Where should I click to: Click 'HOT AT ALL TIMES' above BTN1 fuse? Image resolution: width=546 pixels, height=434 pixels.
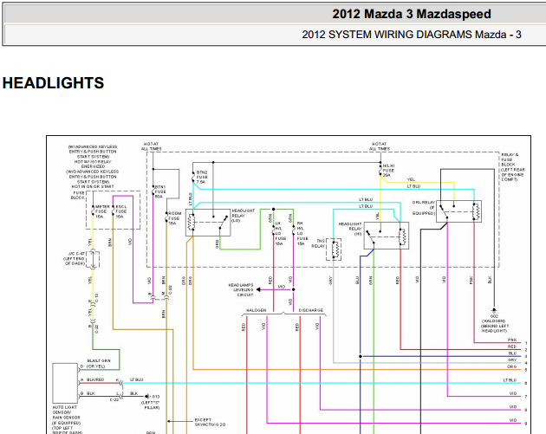151,146
